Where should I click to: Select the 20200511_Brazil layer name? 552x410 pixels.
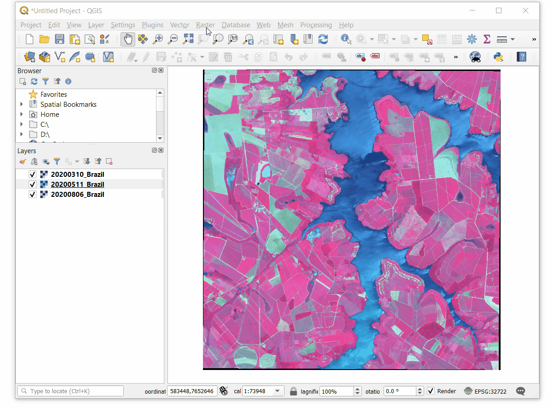click(x=77, y=185)
